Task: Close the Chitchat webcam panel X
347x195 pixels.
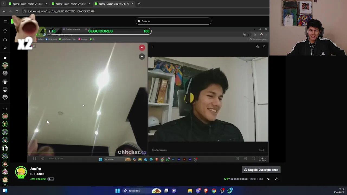Action: (264, 46)
